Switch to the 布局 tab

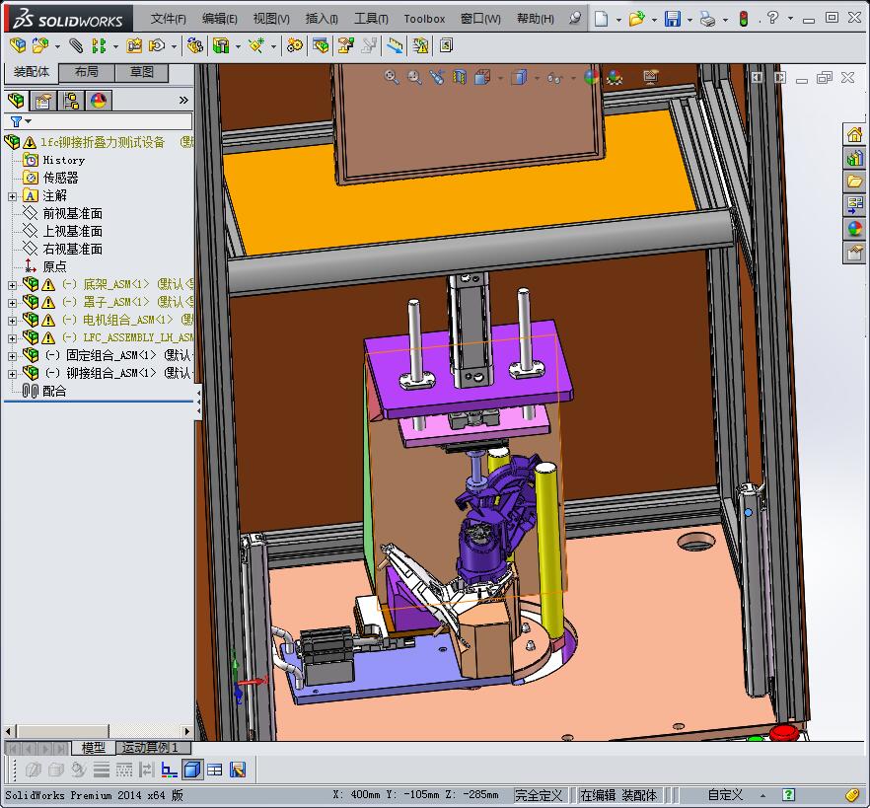[86, 72]
